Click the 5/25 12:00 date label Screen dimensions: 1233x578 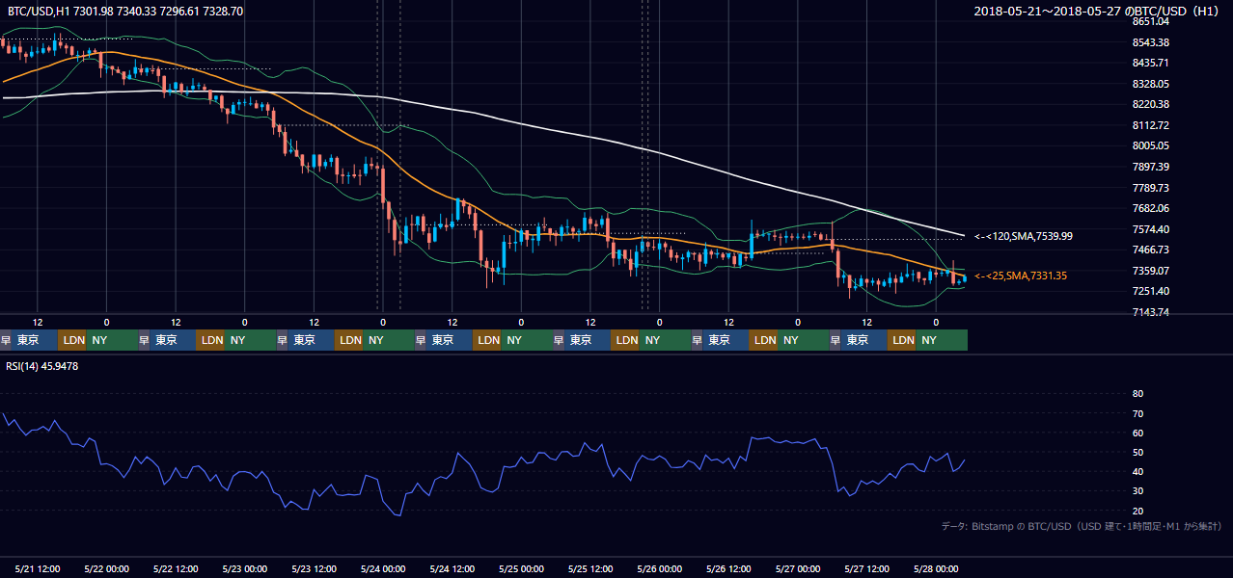click(x=590, y=569)
